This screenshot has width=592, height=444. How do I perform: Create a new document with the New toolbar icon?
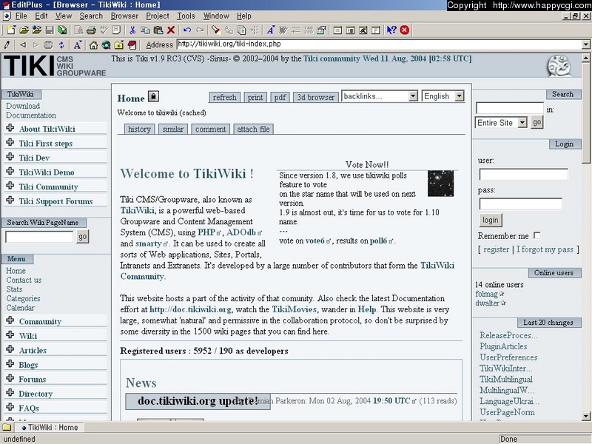(11, 30)
